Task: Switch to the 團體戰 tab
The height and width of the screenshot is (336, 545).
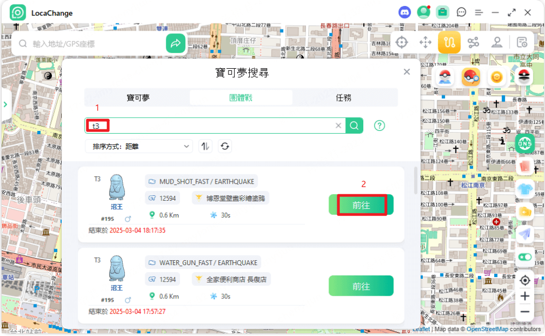Action: coord(241,98)
